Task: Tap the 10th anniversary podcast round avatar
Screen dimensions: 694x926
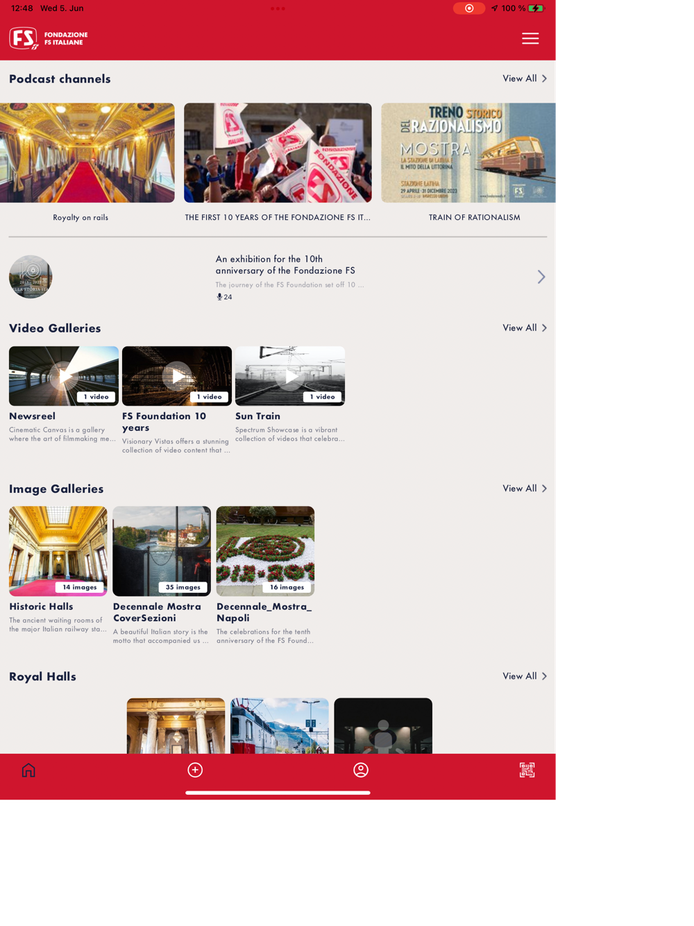Action: pyautogui.click(x=31, y=277)
